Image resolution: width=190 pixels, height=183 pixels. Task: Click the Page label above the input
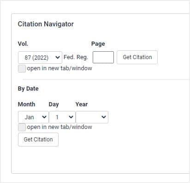(x=98, y=44)
